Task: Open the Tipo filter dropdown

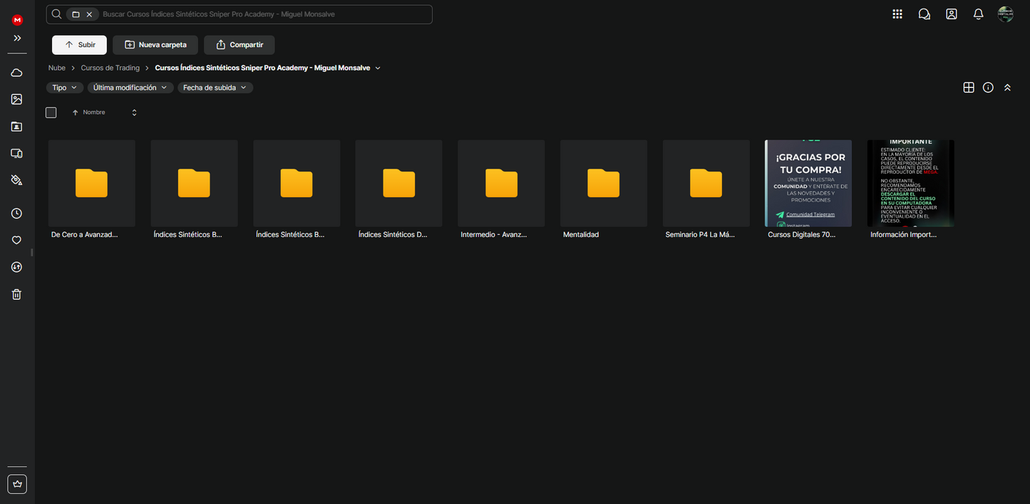Action: tap(64, 88)
